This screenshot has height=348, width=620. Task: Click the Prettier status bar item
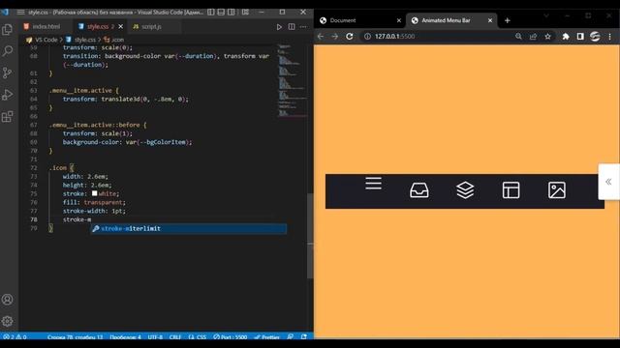267,337
